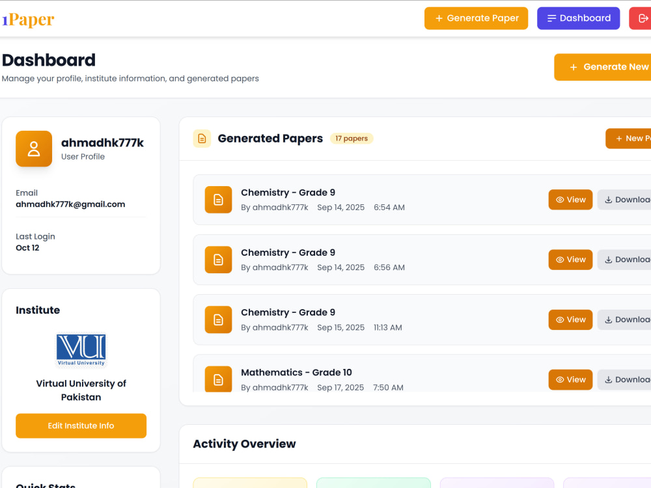Click the email ahmadhk777k@gmail.com

pyautogui.click(x=70, y=204)
